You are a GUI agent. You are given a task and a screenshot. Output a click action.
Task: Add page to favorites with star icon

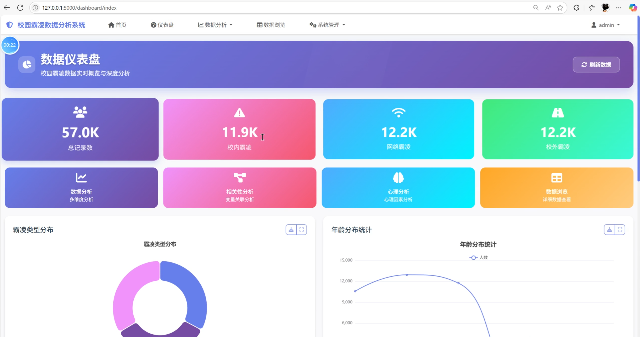560,8
